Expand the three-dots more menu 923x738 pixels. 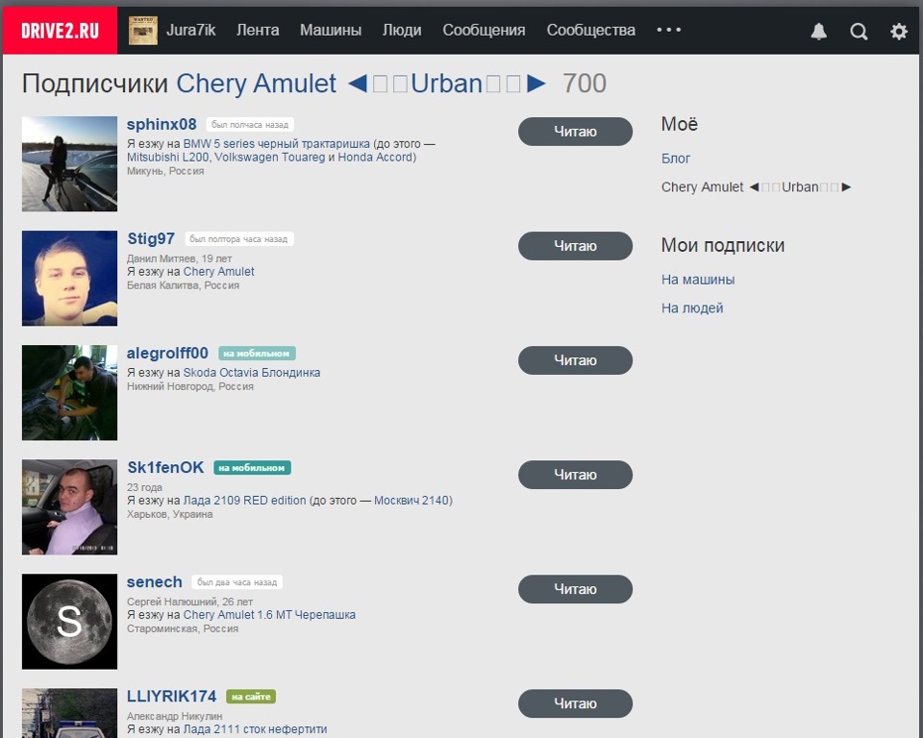[669, 30]
